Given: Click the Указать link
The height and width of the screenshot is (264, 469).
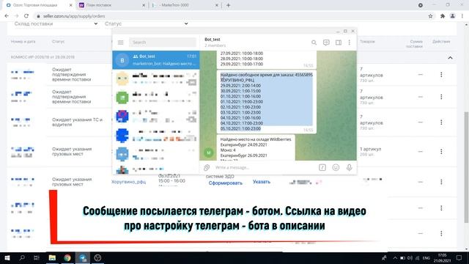Looking at the screenshot, I should [262, 182].
